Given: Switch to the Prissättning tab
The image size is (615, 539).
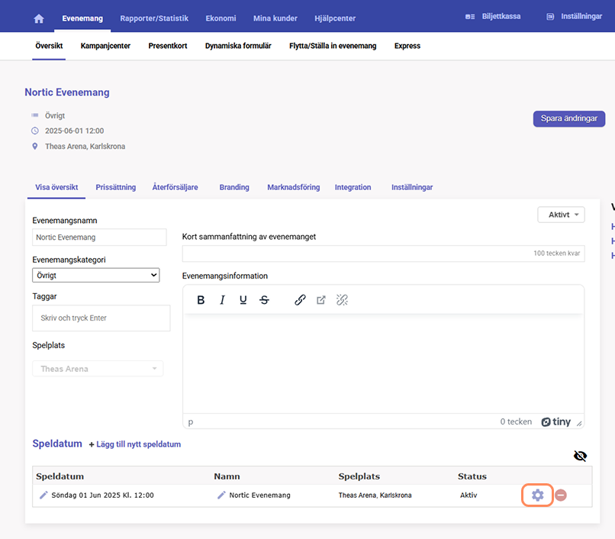Looking at the screenshot, I should (x=116, y=187).
